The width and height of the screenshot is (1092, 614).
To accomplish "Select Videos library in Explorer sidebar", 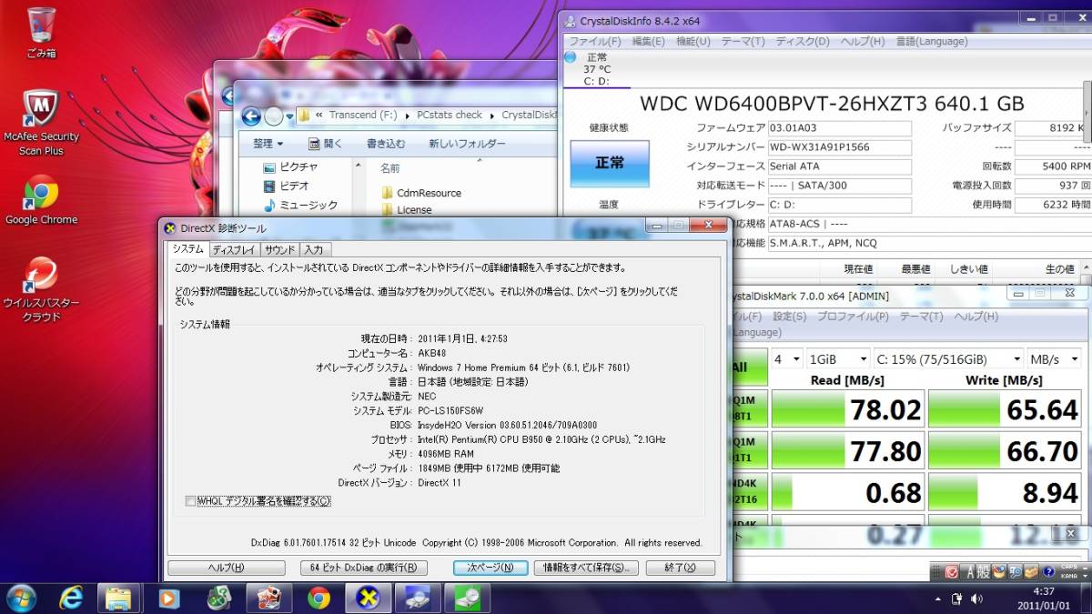I will pos(288,186).
